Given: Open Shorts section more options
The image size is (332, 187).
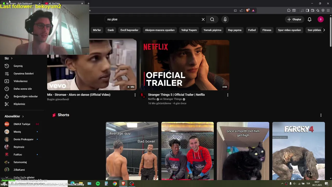Looking at the screenshot, I should (x=321, y=115).
